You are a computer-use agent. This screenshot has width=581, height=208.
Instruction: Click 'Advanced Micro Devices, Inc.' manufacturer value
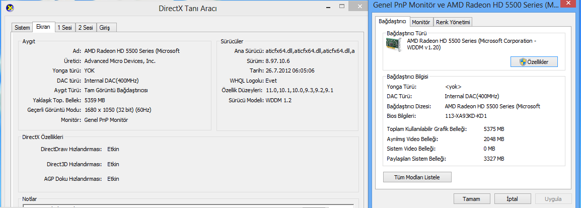(x=120, y=61)
